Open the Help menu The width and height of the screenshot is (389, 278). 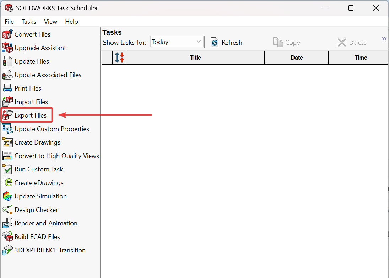pyautogui.click(x=71, y=22)
